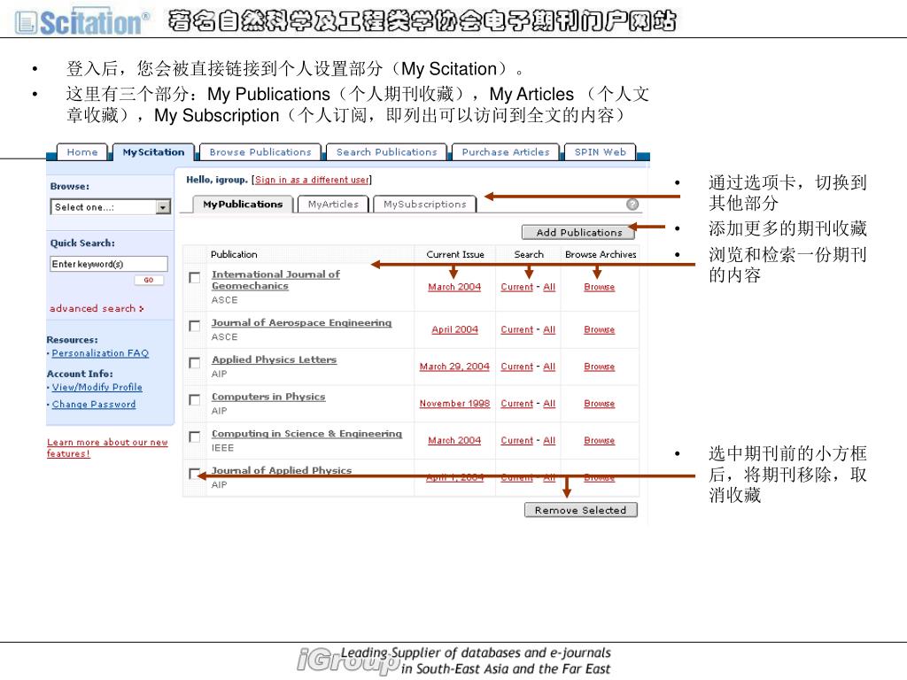Image resolution: width=907 pixels, height=680 pixels.
Task: Browse archives of Computing in Science & Engineering
Action: 600,441
